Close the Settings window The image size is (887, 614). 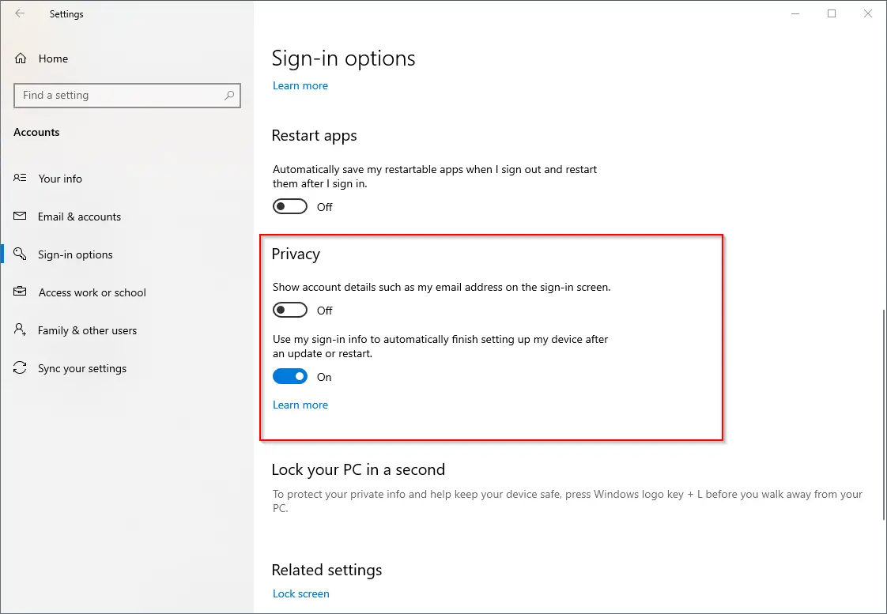pos(868,13)
